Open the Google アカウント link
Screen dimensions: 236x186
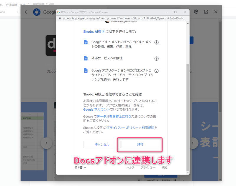click(x=96, y=109)
